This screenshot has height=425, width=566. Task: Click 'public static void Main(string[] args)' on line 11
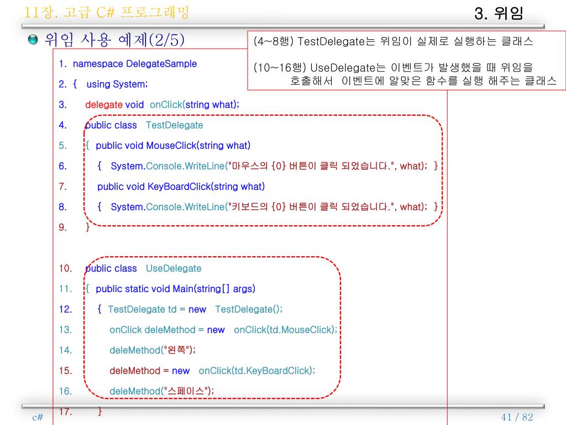point(175,289)
